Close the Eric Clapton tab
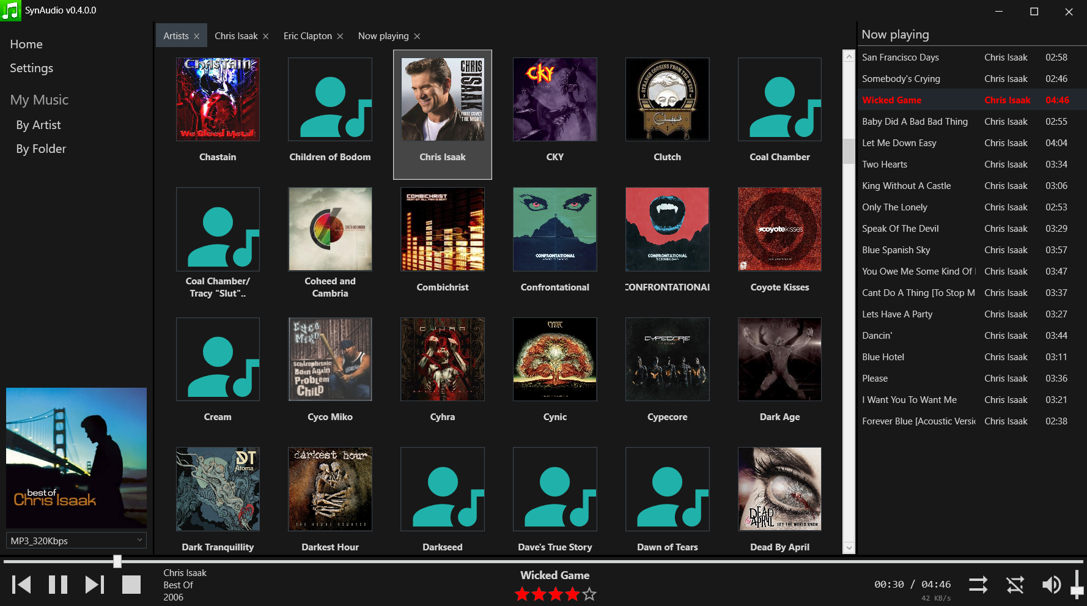Screen dimensions: 1087x606 click(340, 36)
